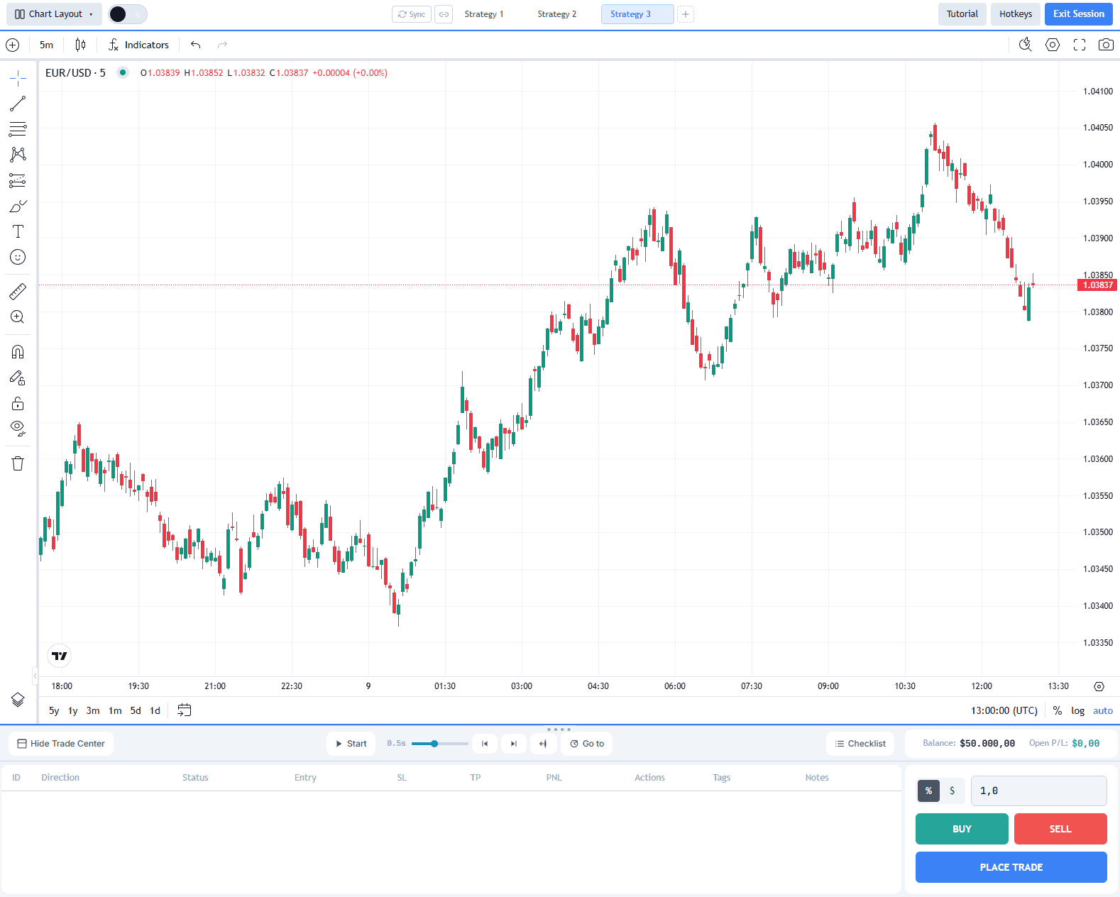The height and width of the screenshot is (897, 1120).
Task: Click the jump-to-bar replay icon
Action: click(543, 744)
